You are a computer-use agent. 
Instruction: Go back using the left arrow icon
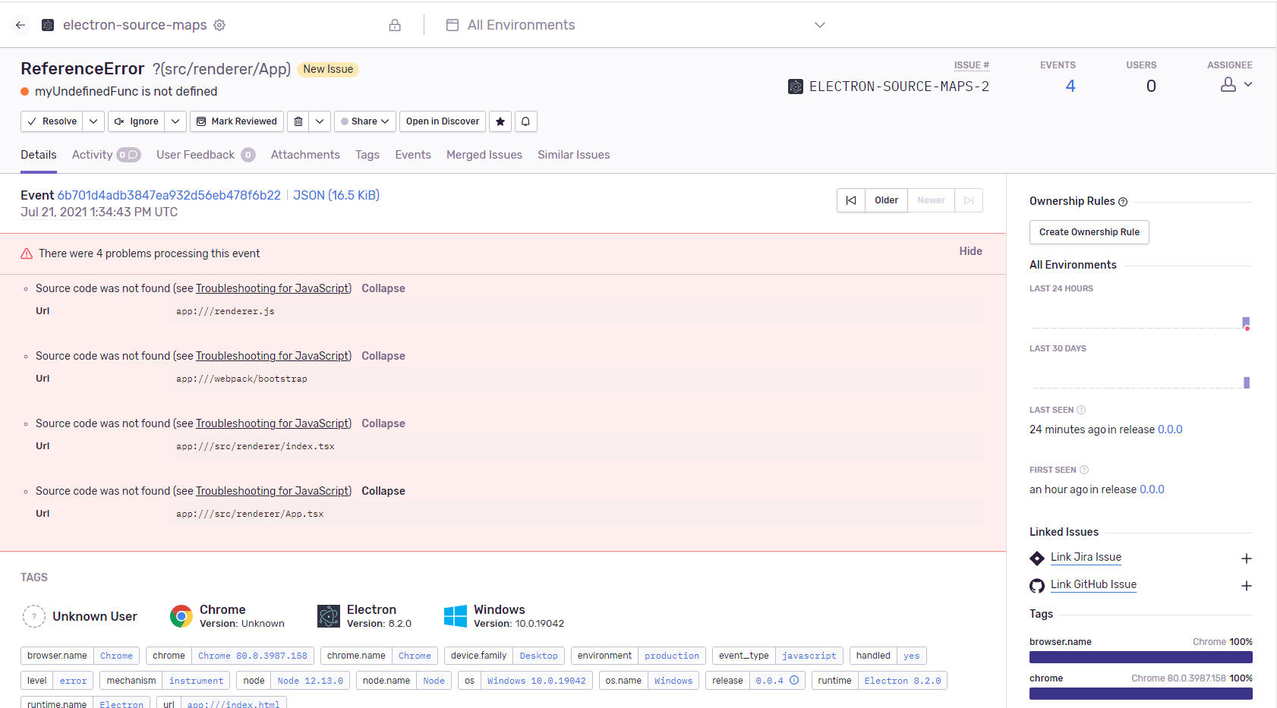tap(20, 25)
